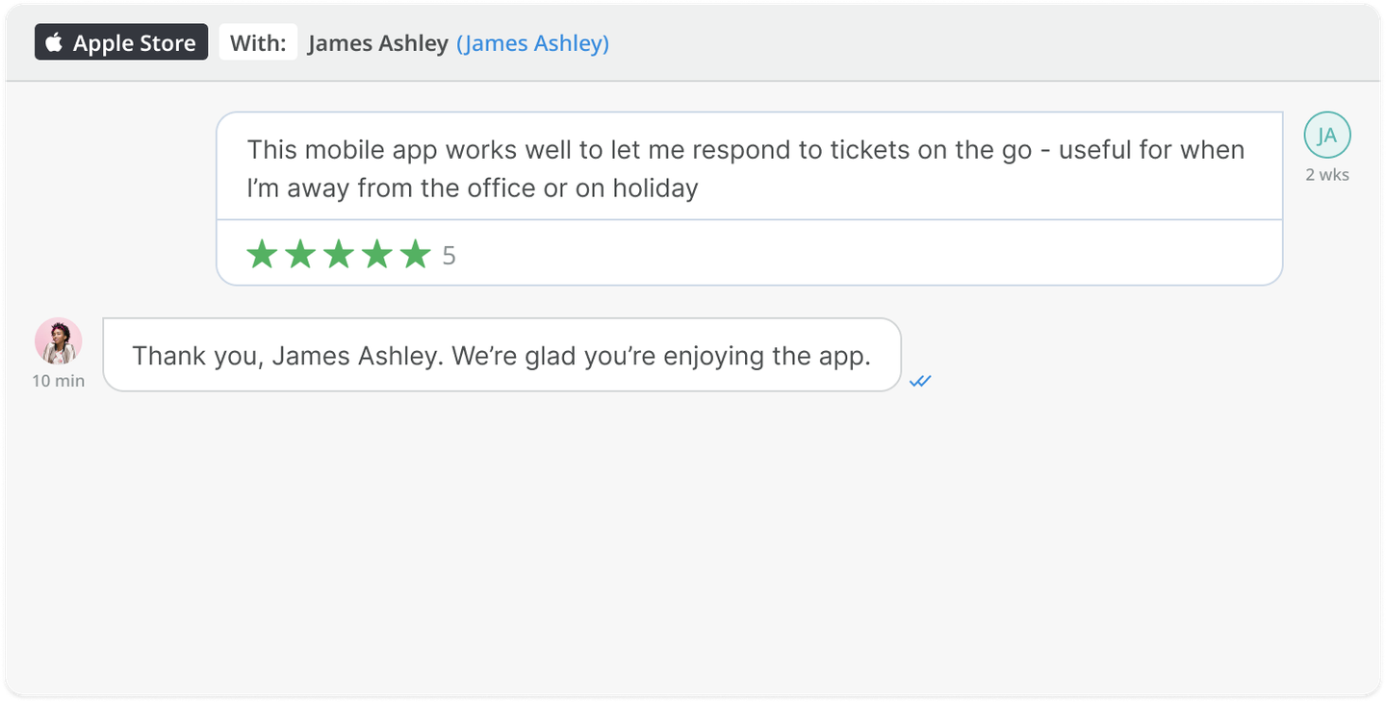This screenshot has height=702, width=1386.
Task: Select the Thank you reply bubble
Action: click(501, 355)
